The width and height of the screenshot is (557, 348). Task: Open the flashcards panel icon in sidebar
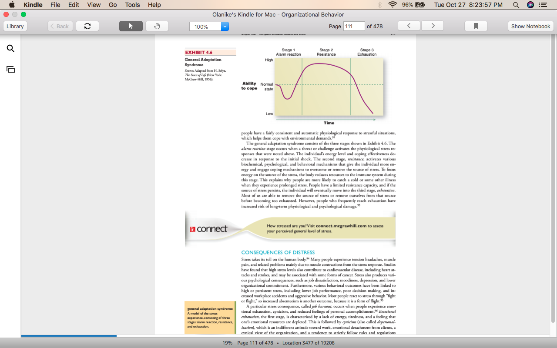10,69
